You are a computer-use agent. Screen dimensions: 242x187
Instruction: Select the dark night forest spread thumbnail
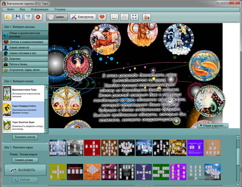pos(127,172)
